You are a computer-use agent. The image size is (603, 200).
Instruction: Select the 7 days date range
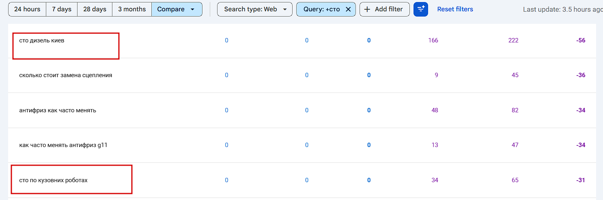tap(62, 9)
